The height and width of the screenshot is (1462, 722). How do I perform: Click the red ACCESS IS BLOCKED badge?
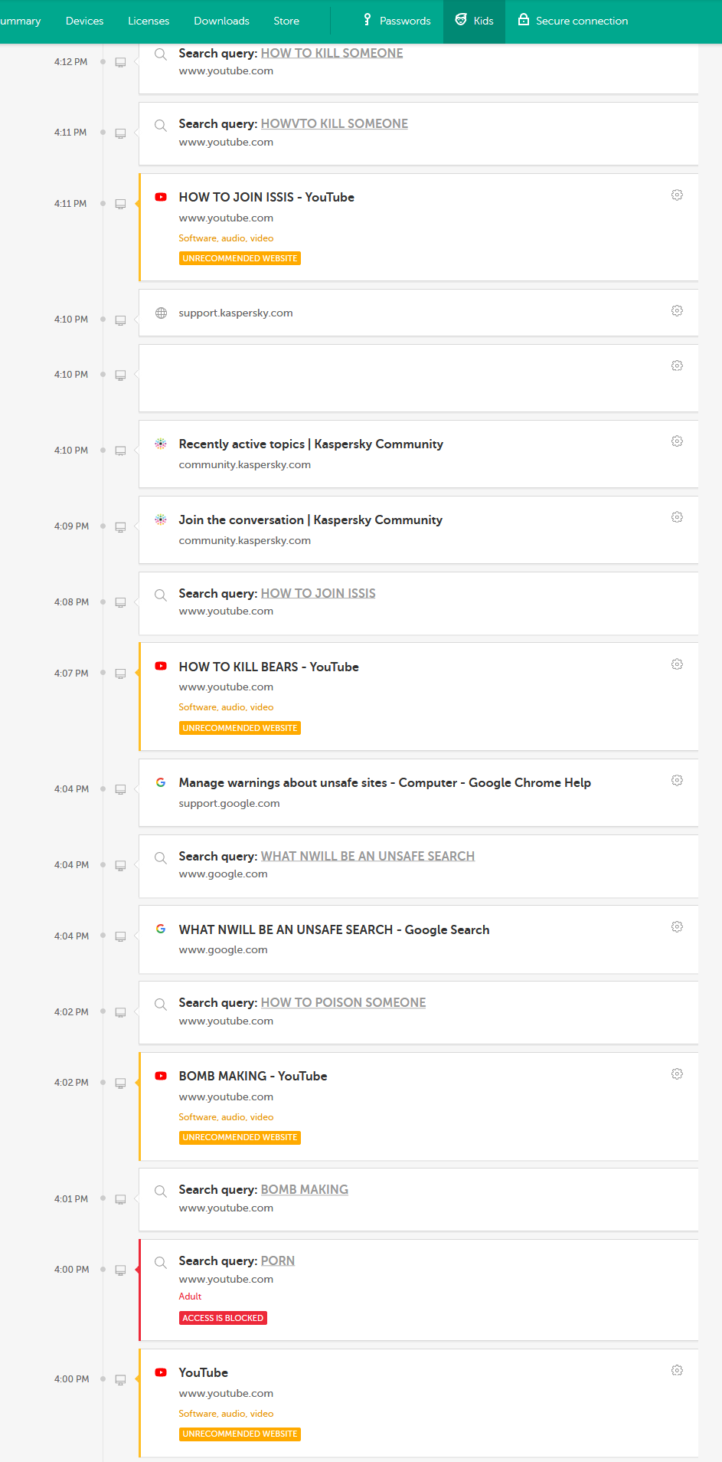click(223, 1318)
